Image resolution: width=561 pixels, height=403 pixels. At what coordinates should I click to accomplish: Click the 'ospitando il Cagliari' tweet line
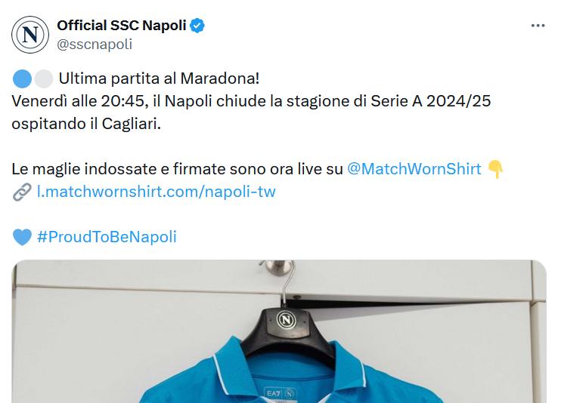[x=86, y=124]
